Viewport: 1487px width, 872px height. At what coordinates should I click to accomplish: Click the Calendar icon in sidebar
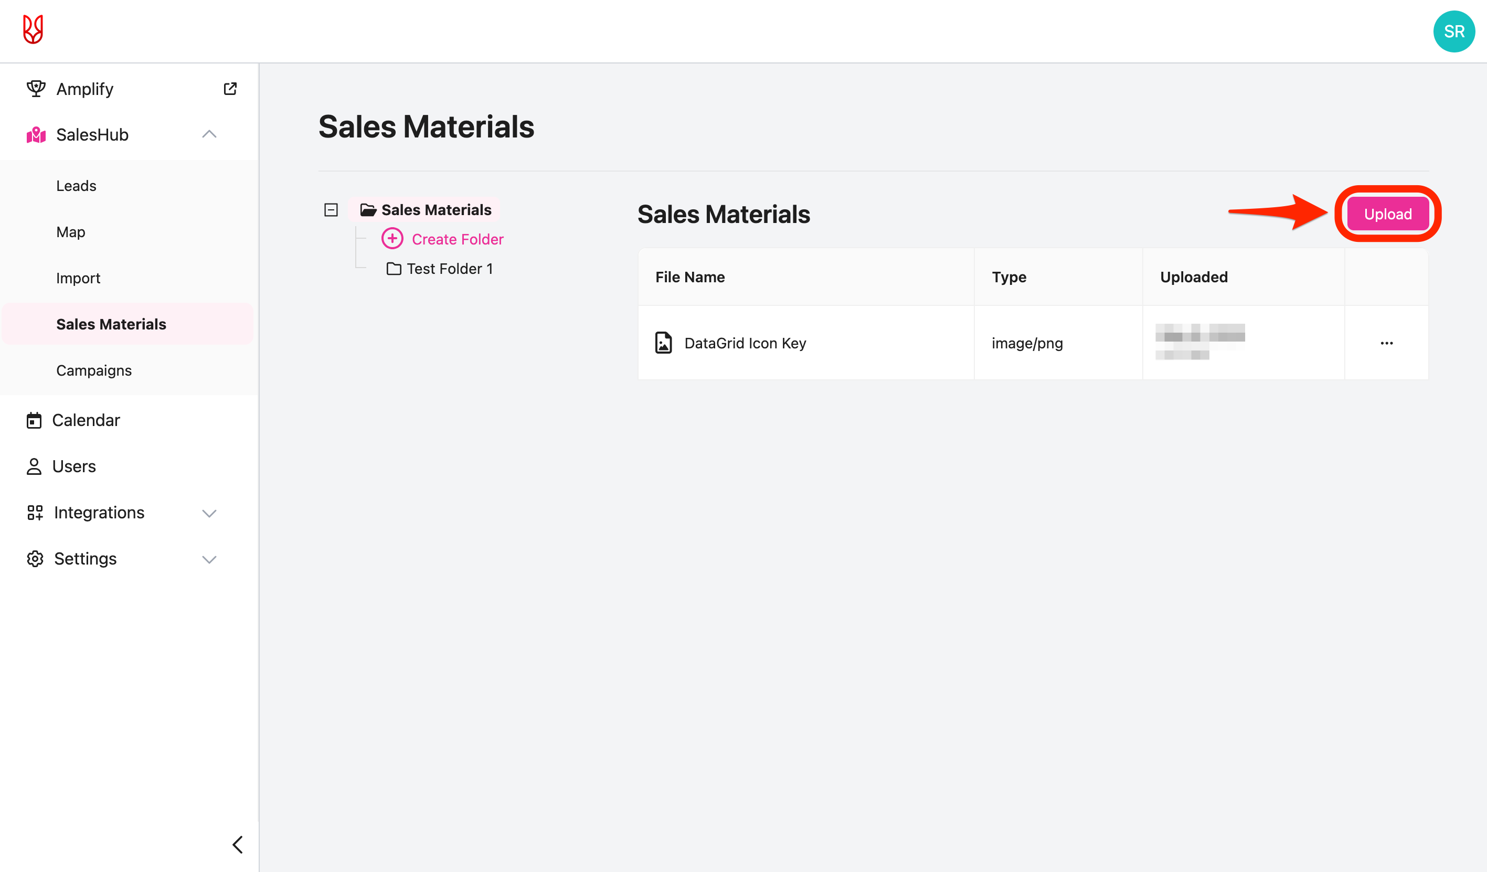coord(34,420)
